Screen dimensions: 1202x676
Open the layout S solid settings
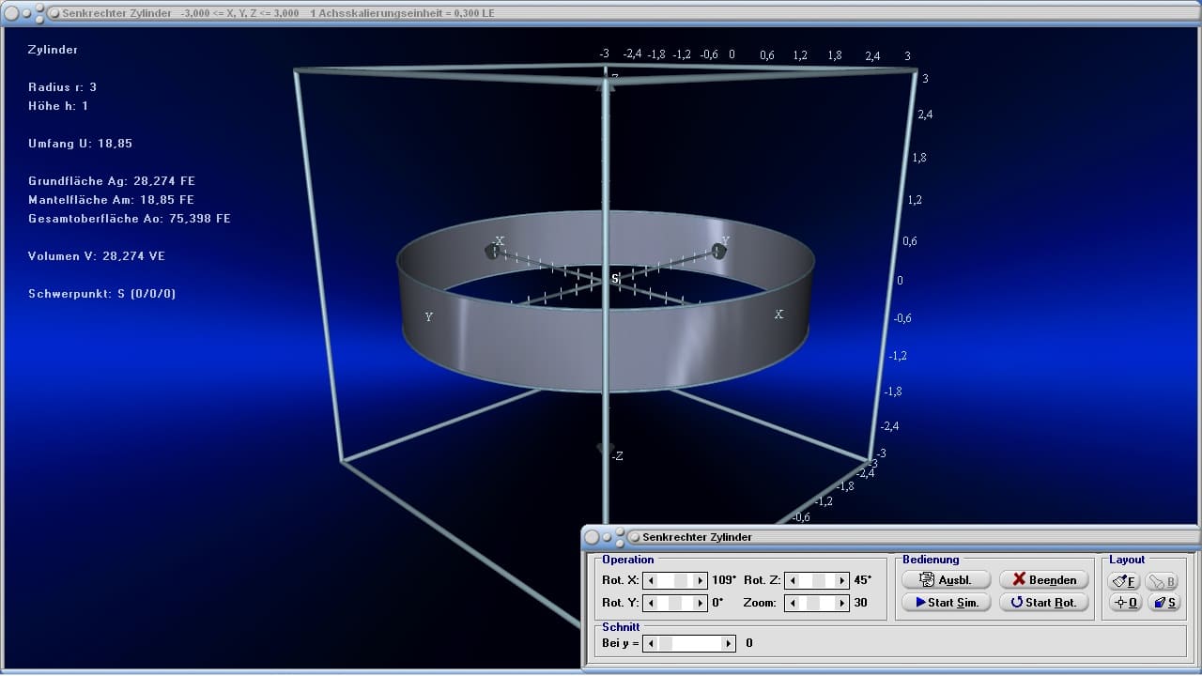click(x=1163, y=603)
